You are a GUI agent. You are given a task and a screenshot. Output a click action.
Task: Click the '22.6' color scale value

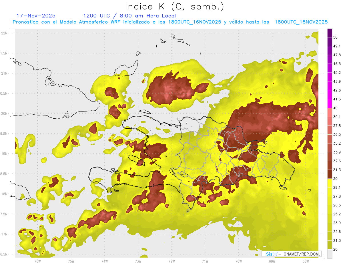pyautogui.click(x=337, y=232)
